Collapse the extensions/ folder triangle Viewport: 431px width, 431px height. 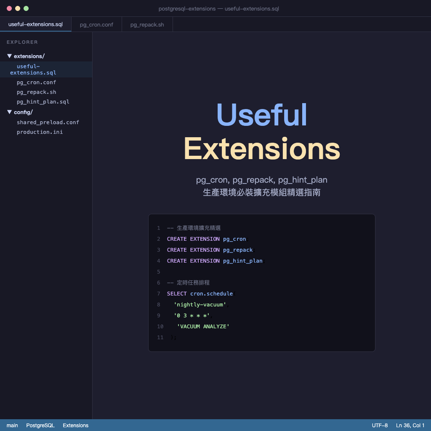tap(9, 56)
